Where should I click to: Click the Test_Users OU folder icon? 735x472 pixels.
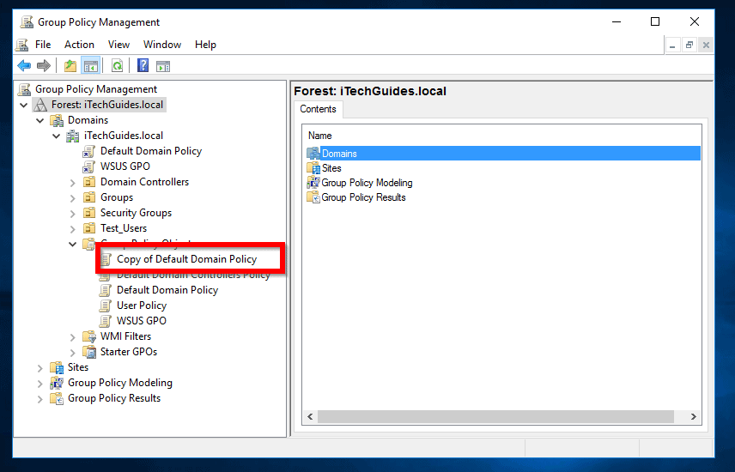point(89,229)
